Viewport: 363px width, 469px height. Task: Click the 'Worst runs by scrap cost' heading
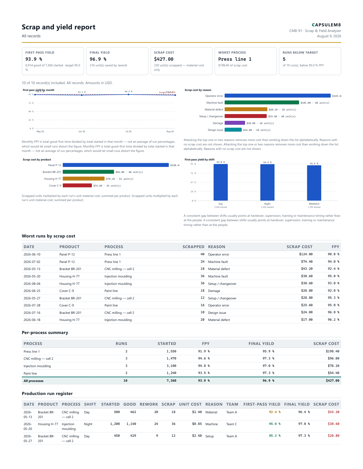tap(48, 236)
